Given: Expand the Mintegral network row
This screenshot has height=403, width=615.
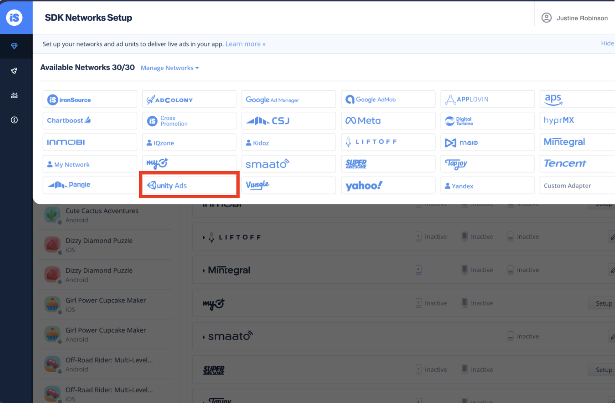Looking at the screenshot, I should [x=204, y=270].
